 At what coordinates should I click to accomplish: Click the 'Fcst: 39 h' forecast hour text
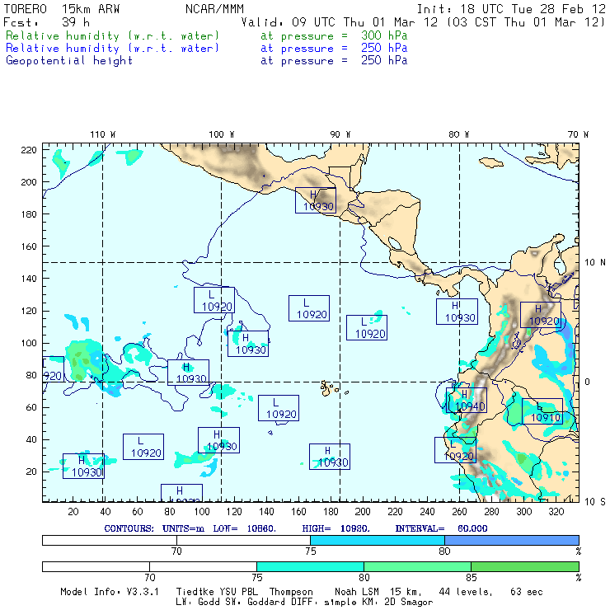tap(46, 22)
